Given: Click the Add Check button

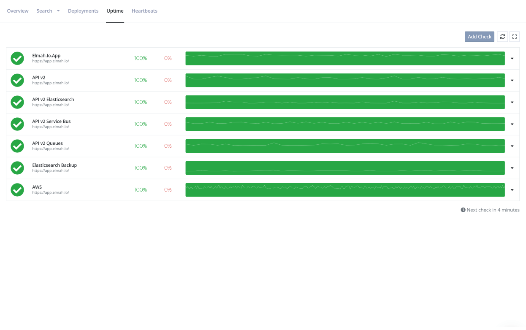Looking at the screenshot, I should tap(479, 37).
